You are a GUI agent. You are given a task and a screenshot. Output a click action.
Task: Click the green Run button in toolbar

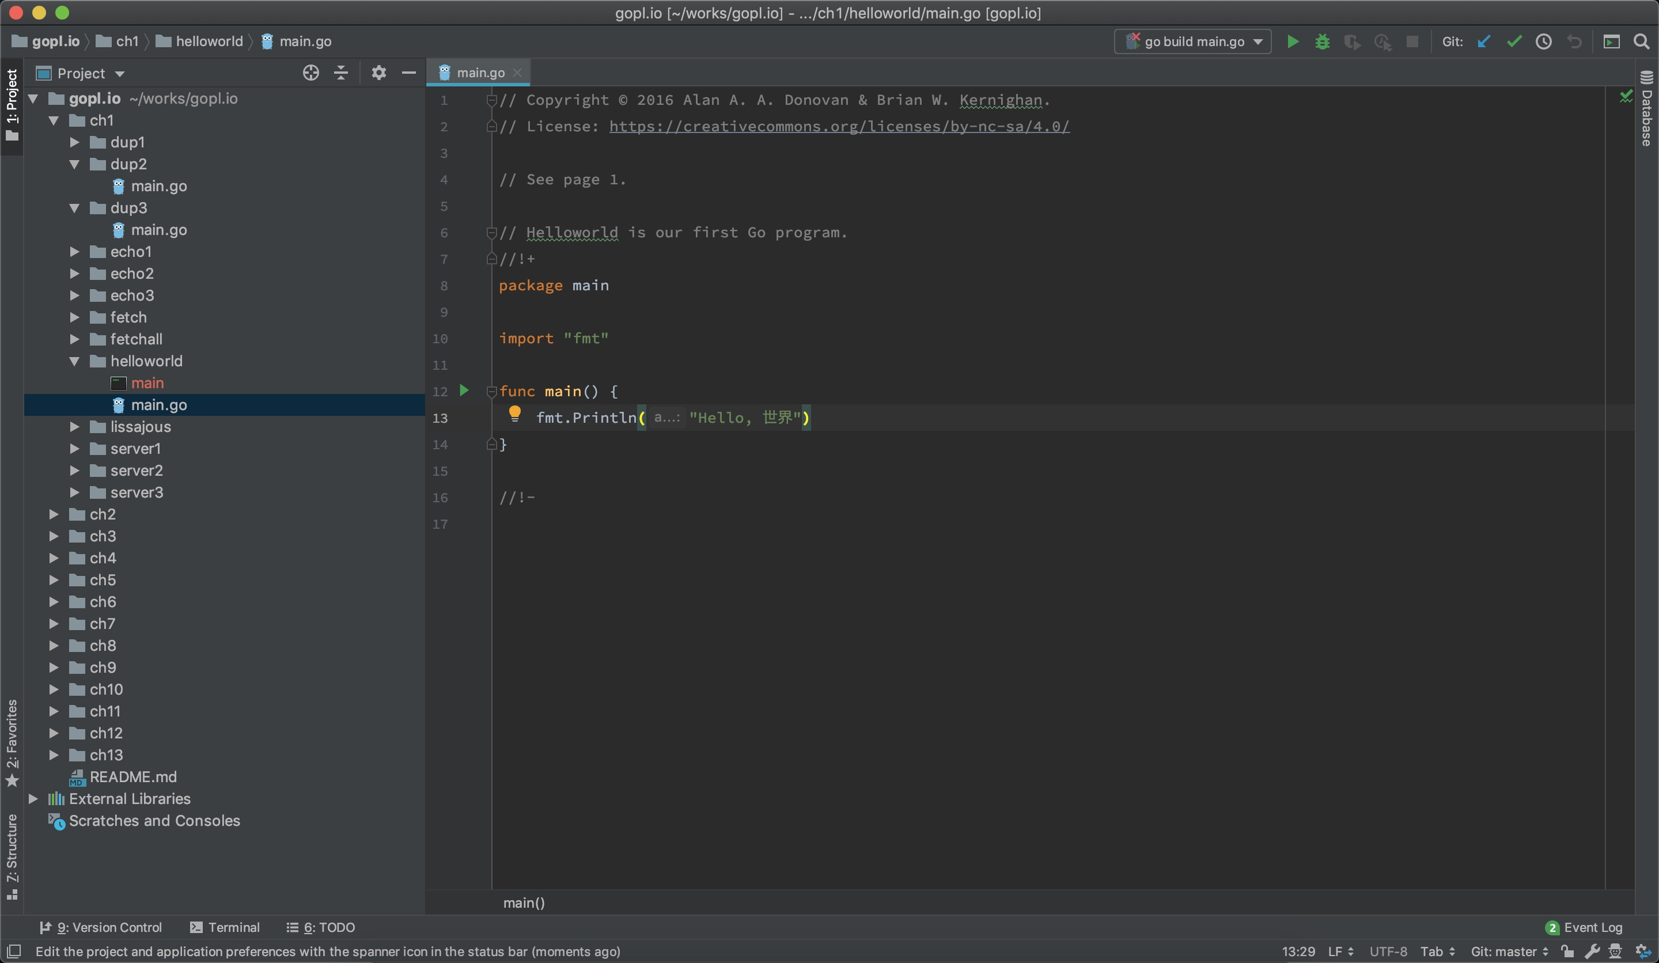[1292, 41]
